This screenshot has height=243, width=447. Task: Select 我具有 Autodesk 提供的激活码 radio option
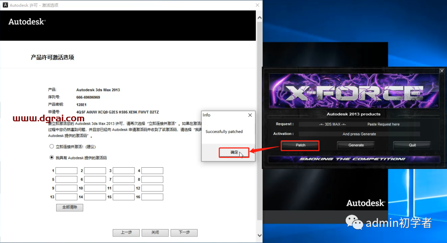coord(52,157)
